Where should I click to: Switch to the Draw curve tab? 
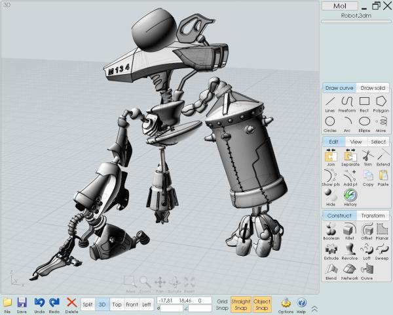(339, 88)
